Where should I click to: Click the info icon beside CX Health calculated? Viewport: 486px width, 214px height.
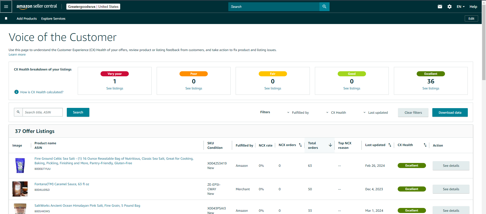[x=16, y=92]
